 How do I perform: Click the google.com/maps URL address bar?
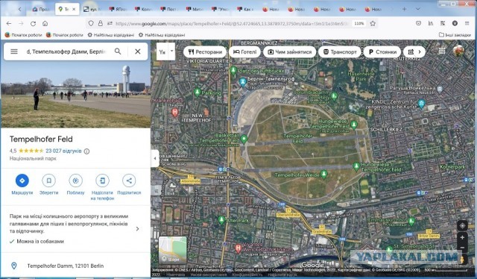tap(232, 23)
